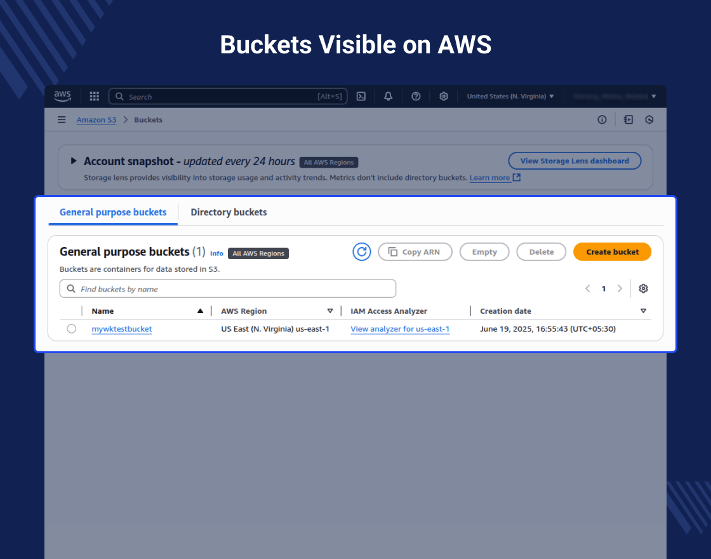Open the mywktestbucket link

click(x=121, y=329)
